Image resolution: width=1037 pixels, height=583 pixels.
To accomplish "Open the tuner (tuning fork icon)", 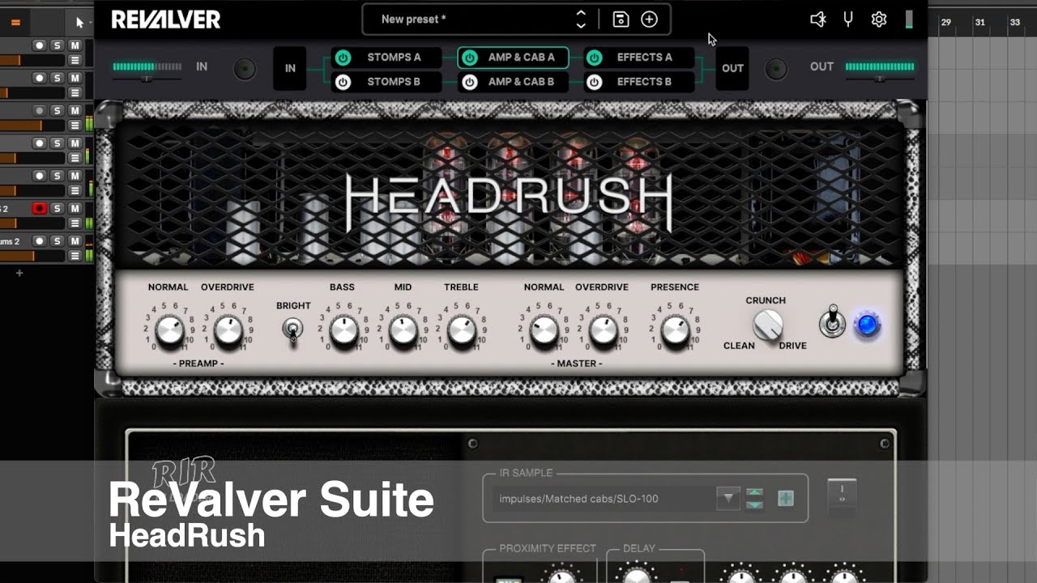I will (x=848, y=19).
